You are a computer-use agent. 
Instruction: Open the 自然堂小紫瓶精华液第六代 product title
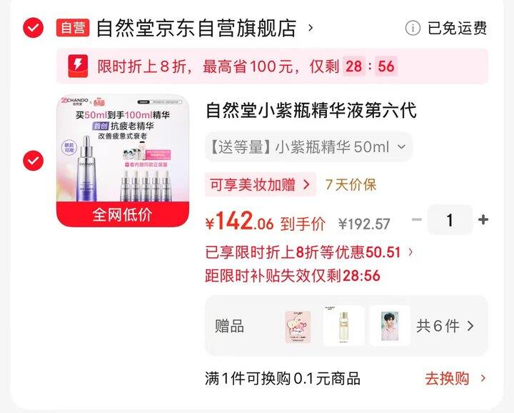(x=311, y=110)
